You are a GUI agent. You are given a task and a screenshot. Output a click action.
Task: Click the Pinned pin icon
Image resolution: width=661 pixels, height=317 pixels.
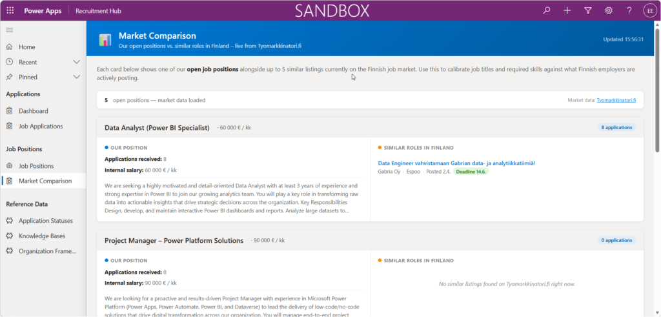click(10, 77)
